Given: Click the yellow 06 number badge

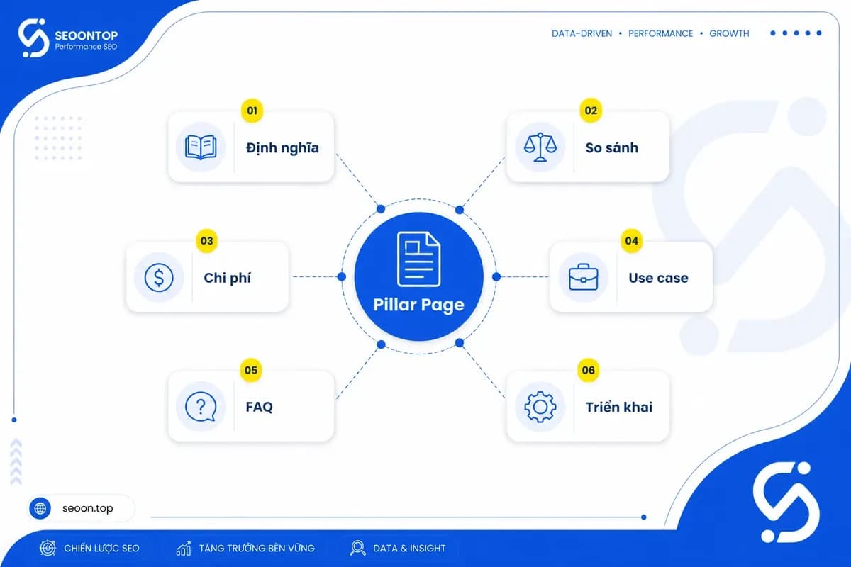Looking at the screenshot, I should point(588,370).
